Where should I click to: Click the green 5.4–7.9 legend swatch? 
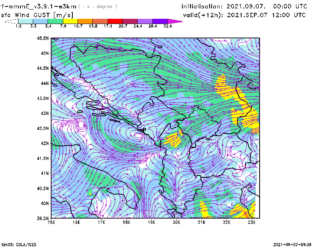[x=55, y=21]
